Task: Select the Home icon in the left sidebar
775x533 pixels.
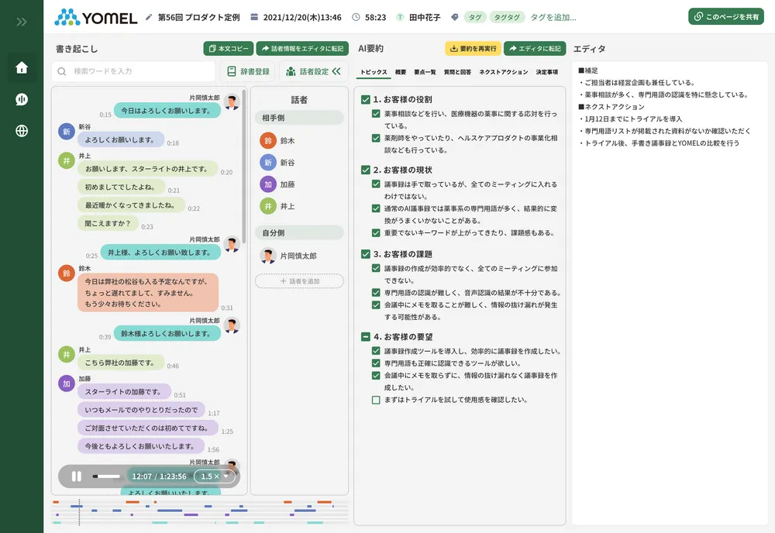Action: pos(22,69)
